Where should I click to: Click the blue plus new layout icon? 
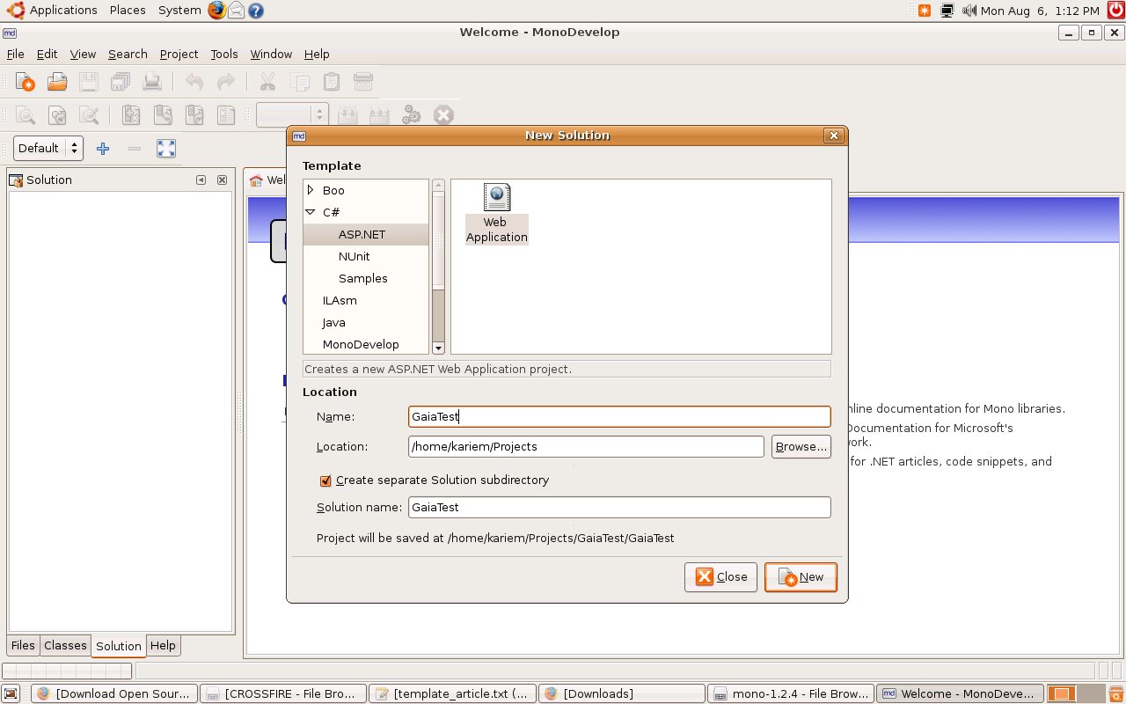pyautogui.click(x=103, y=148)
